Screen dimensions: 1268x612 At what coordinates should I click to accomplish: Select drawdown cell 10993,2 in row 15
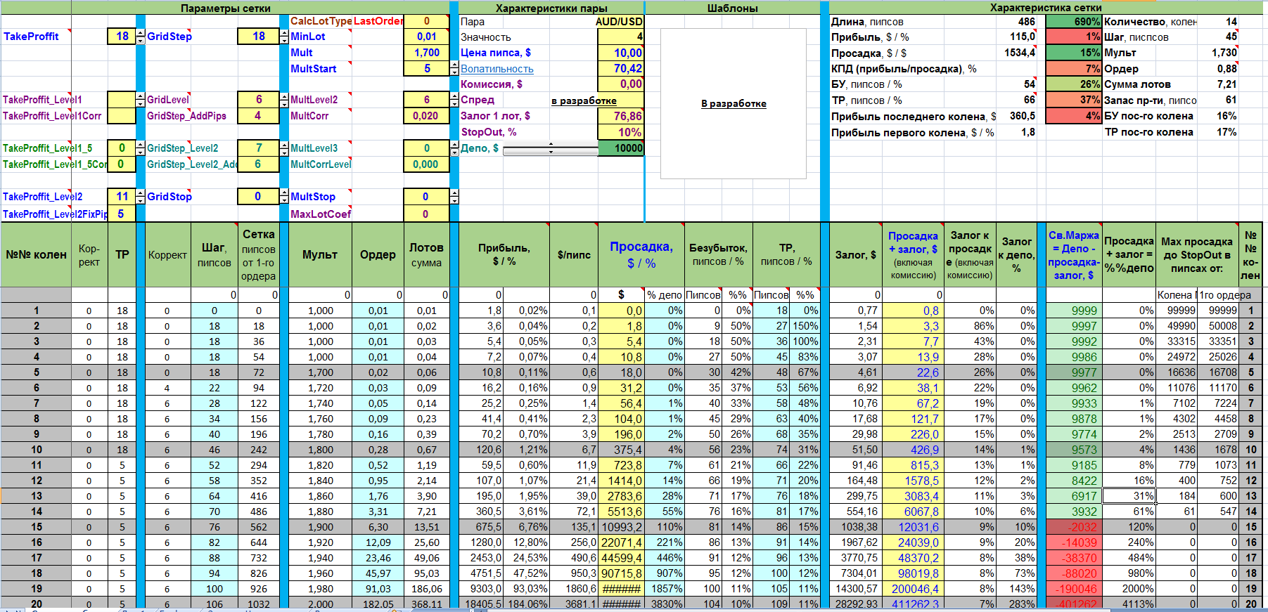pos(621,527)
